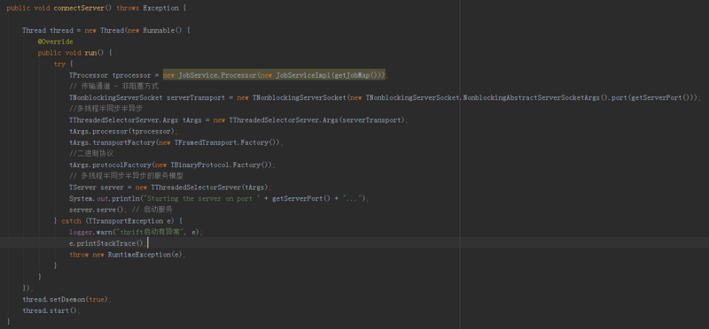Click 'throws Exception' in the method signature
Screen dimensions: 709x329
point(147,8)
